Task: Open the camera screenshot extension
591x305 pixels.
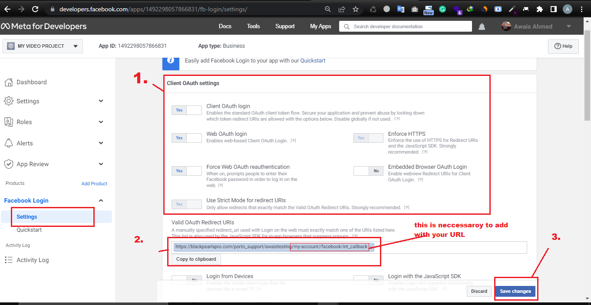Action: (415, 9)
